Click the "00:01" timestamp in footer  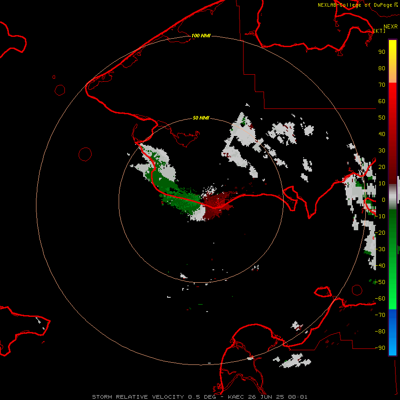(x=298, y=397)
